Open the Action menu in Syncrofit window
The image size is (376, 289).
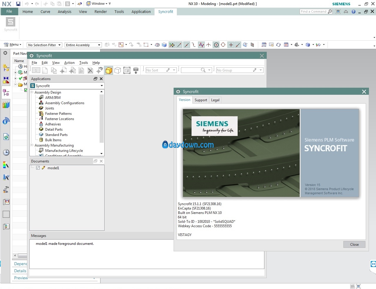(69, 63)
